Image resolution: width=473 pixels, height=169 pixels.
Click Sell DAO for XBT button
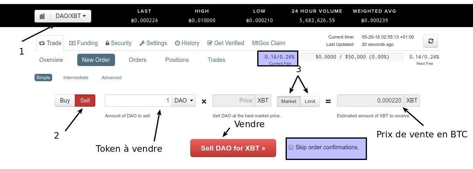233,148
